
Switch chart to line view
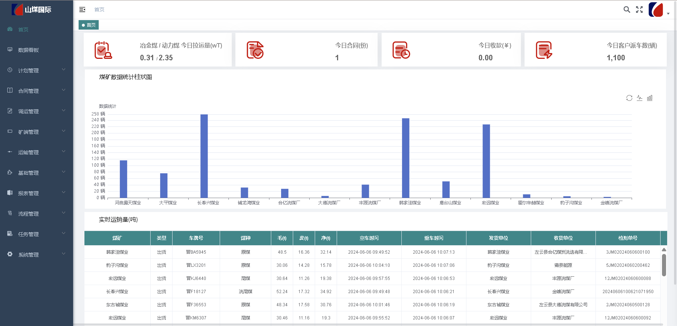[x=639, y=98]
